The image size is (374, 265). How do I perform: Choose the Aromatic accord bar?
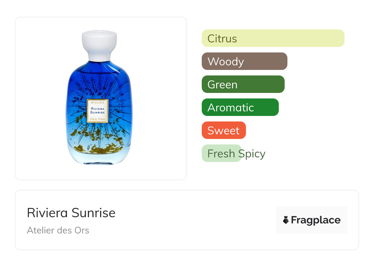(240, 107)
